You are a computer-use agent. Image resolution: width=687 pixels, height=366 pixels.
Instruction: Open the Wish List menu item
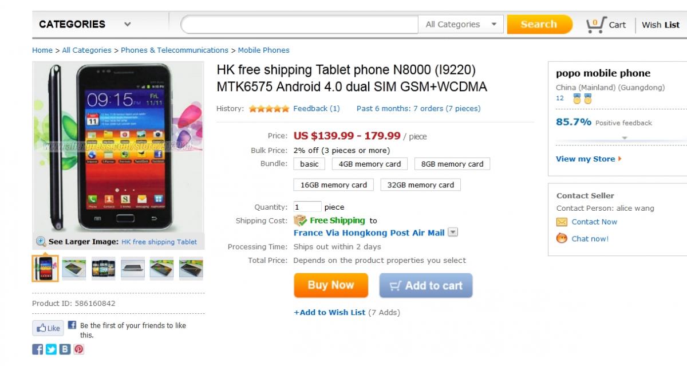[661, 25]
